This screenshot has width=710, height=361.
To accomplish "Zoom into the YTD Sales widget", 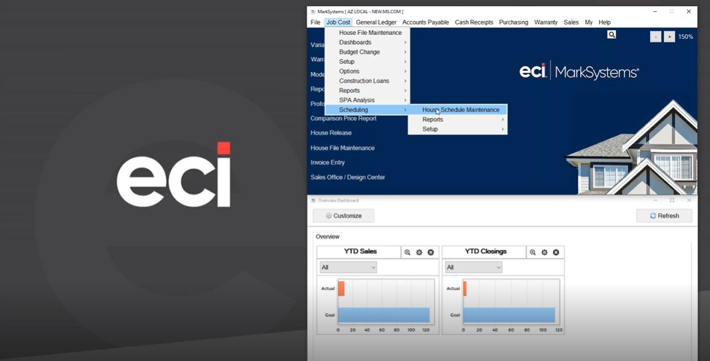I will point(407,253).
